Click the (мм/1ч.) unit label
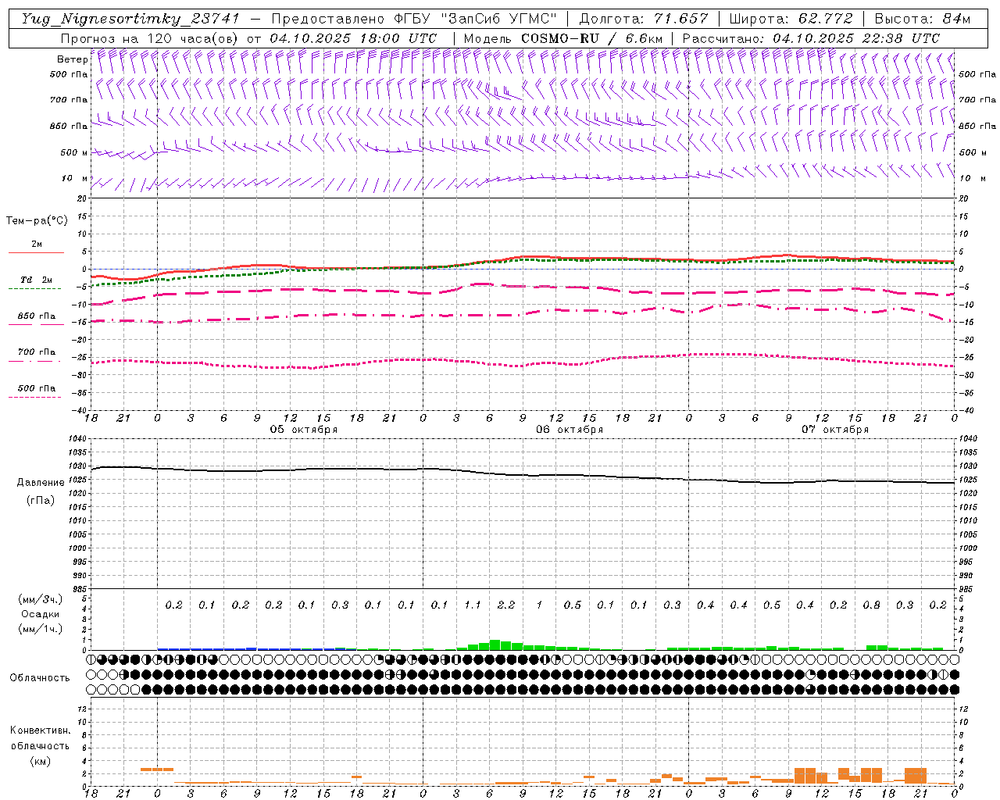The height and width of the screenshot is (800, 1000). coord(40,629)
